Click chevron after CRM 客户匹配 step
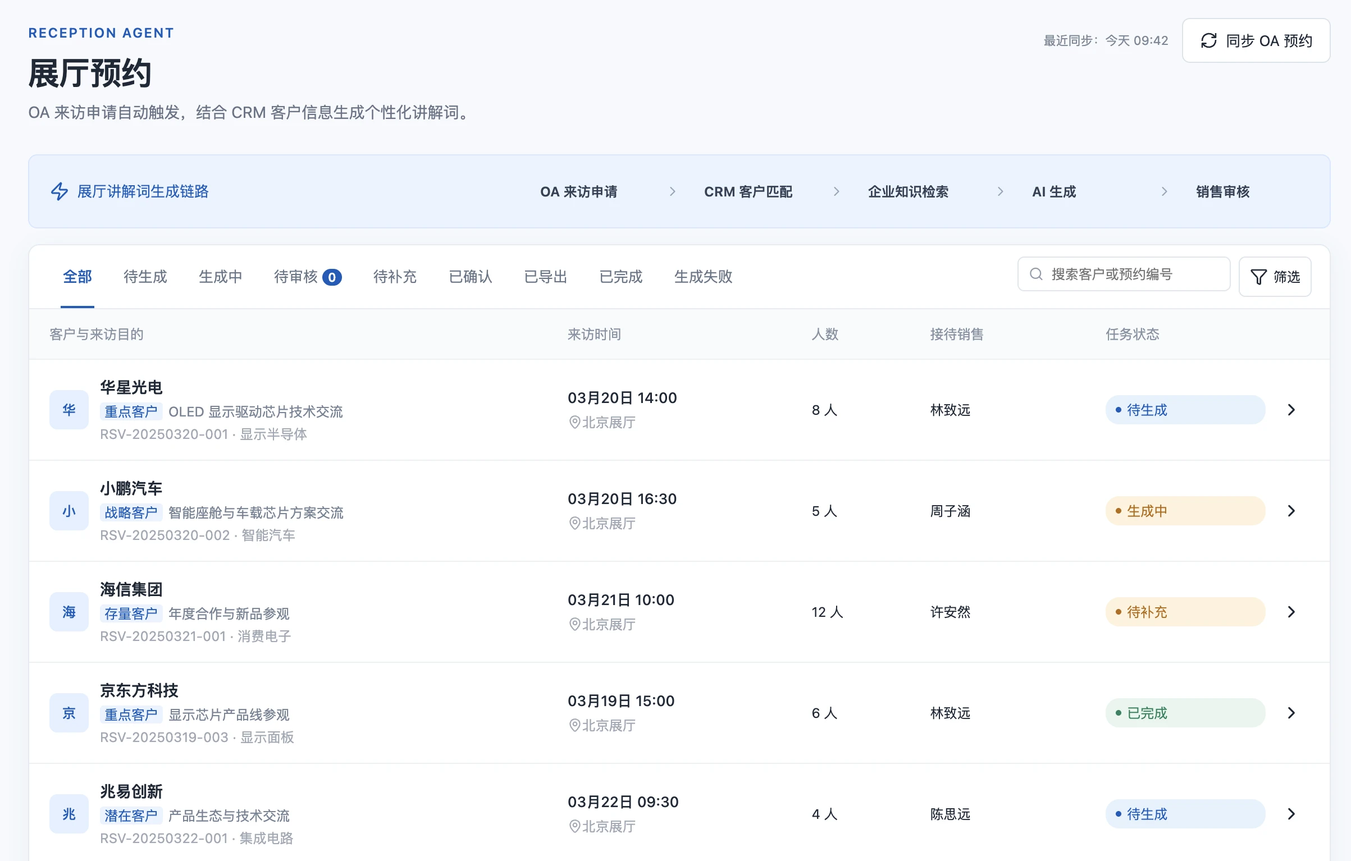Viewport: 1351px width, 861px height. 837,192
